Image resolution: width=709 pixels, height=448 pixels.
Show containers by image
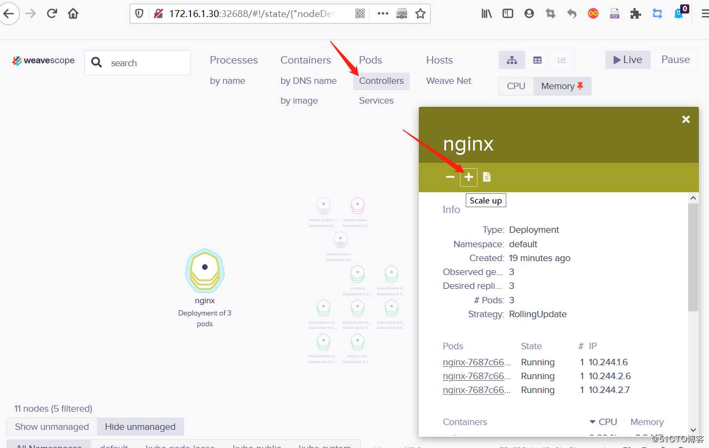point(299,100)
